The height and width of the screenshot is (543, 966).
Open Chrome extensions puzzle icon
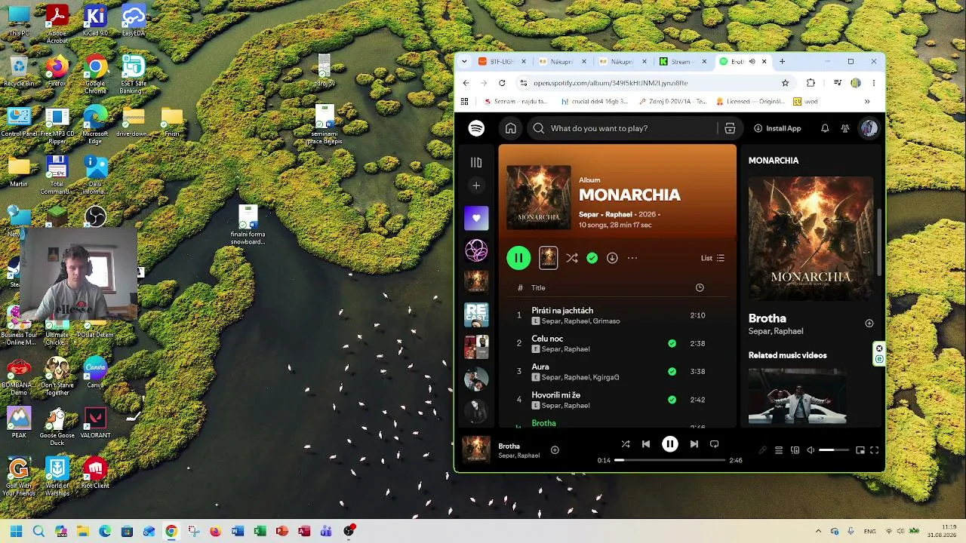811,83
